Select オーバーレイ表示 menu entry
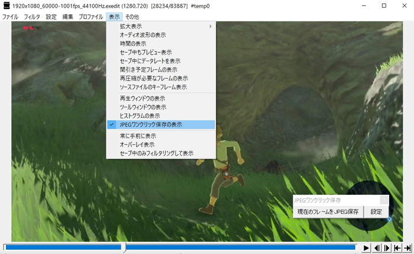Image resolution: width=414 pixels, height=254 pixels. click(x=161, y=144)
